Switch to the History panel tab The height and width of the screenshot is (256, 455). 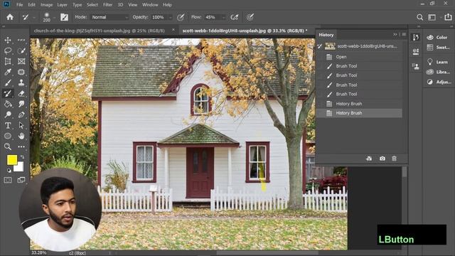tap(326, 35)
